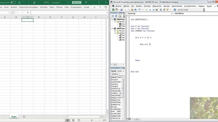218x122 pixels.
Task: Click the Find binoculars icon in VBA toolbar
Action: pyautogui.click(x=136, y=10)
